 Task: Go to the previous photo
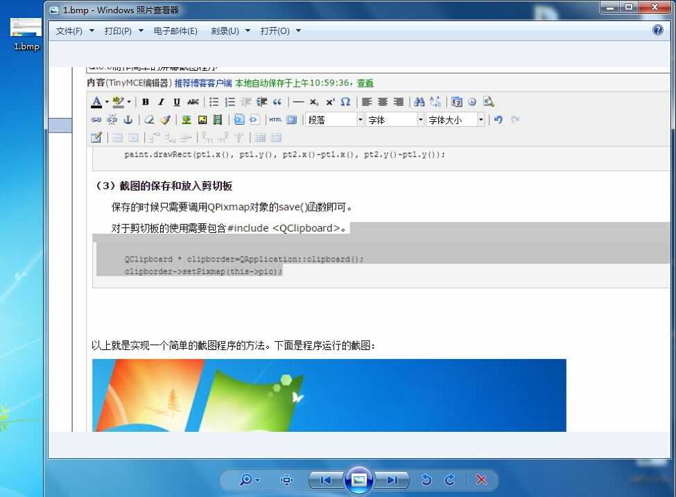pos(325,480)
